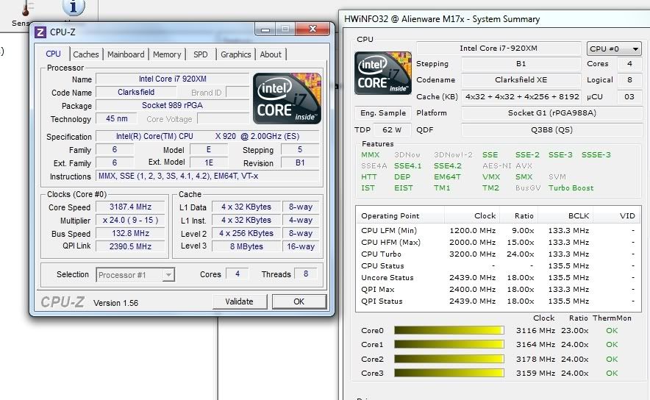The height and width of the screenshot is (400, 650).
Task: Click the Intel Core logo in HWiNFO32 window
Action: tap(383, 73)
